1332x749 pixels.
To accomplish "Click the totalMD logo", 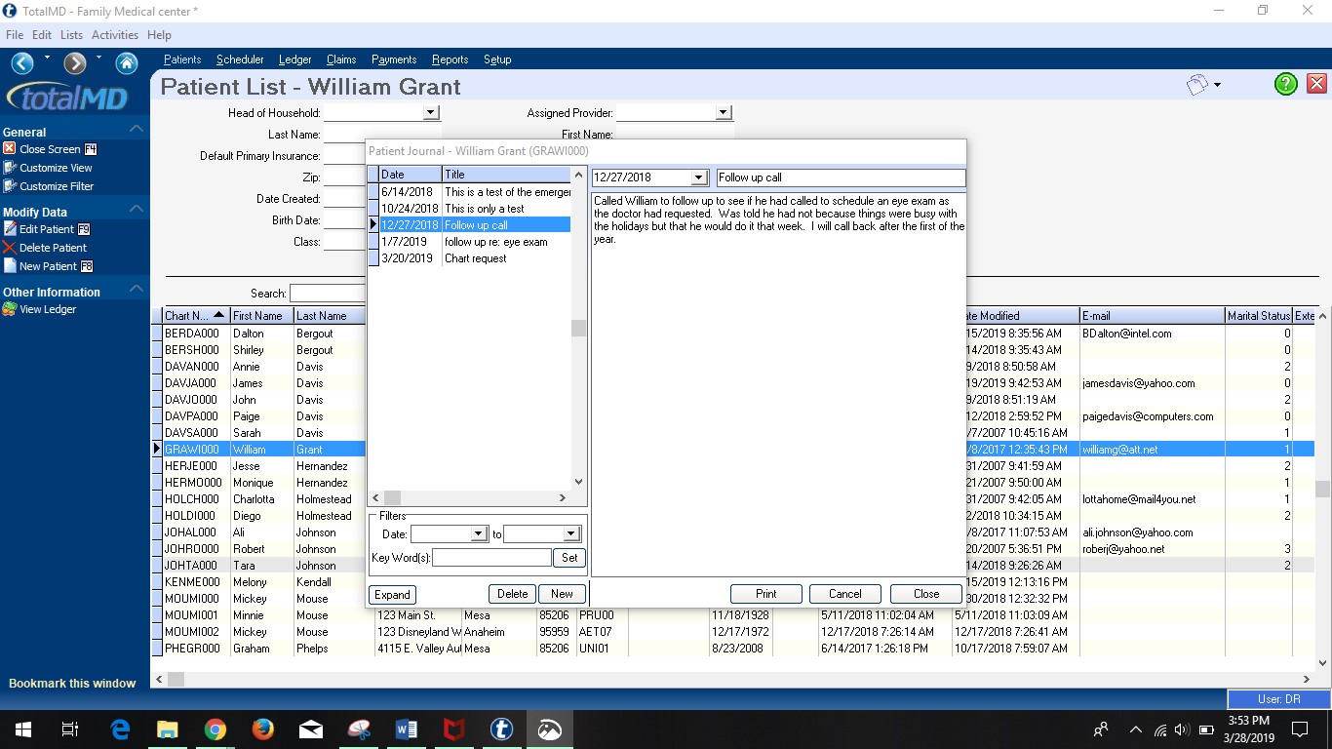I will pyautogui.click(x=66, y=98).
